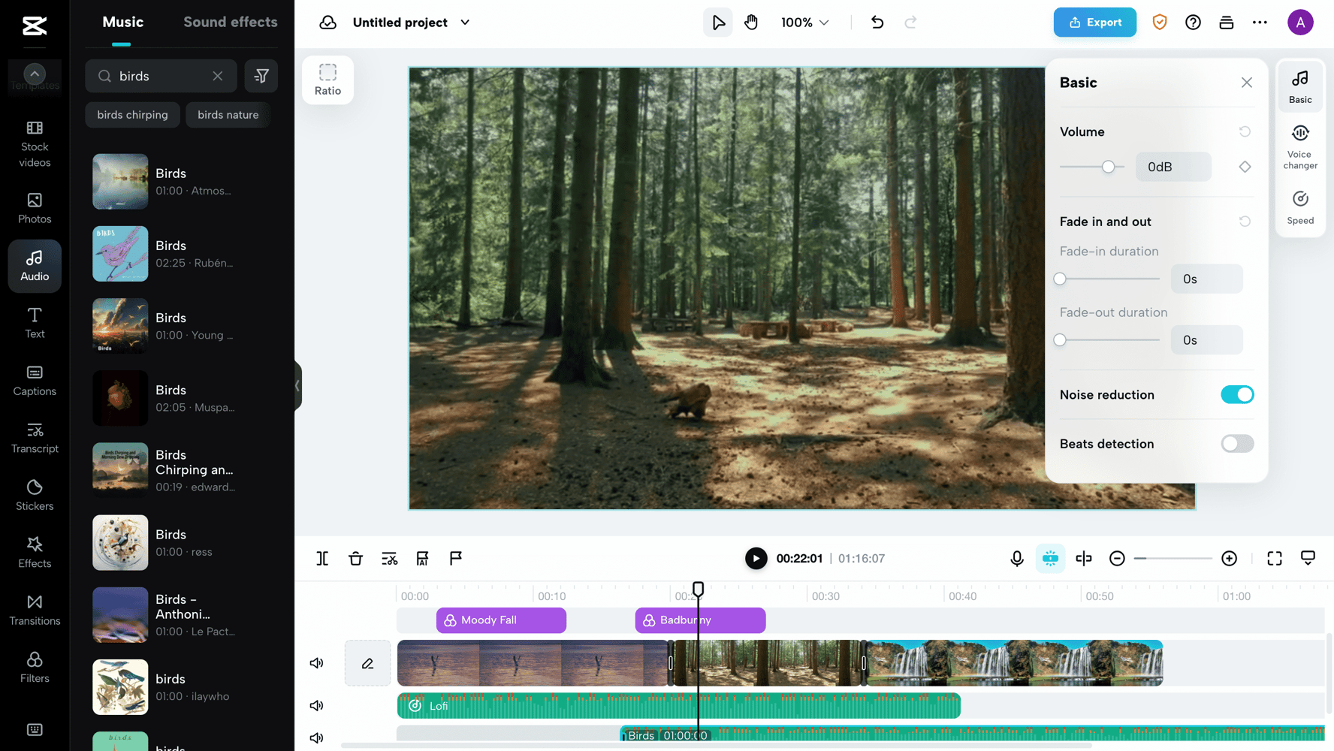Image resolution: width=1334 pixels, height=751 pixels.
Task: Select the Audio panel in the sidebar
Action: click(34, 266)
